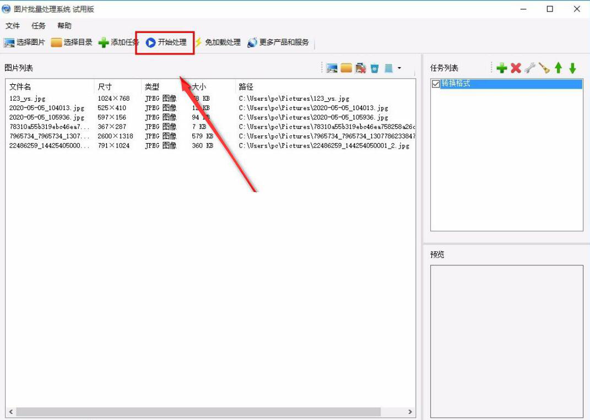590x420 pixels.
Task: Click the 2600×1318 size cell
Action: click(115, 136)
